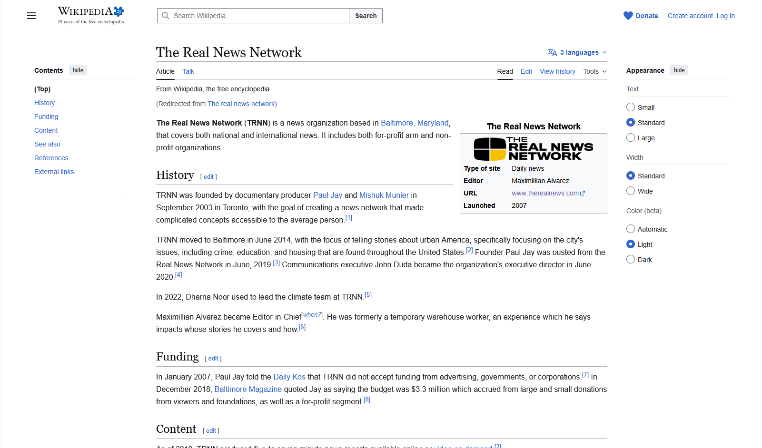Select Large text size
This screenshot has width=762, height=448.
631,137
